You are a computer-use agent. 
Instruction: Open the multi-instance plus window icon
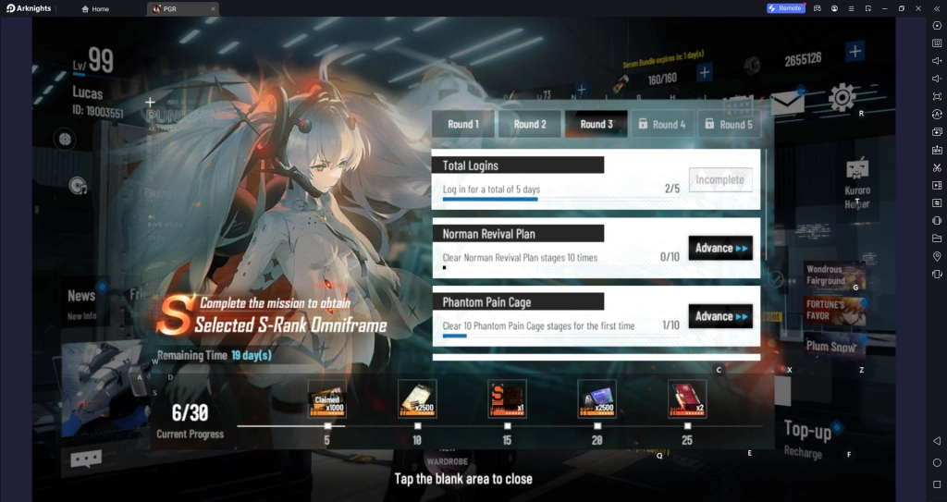(x=937, y=131)
